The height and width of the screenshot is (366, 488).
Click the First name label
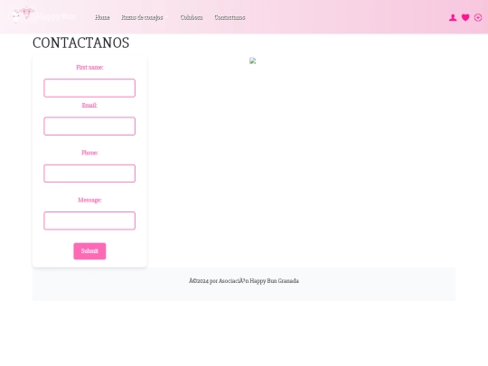[x=89, y=67]
